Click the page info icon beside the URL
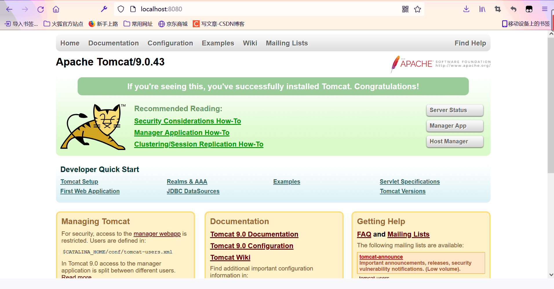The width and height of the screenshot is (554, 289). (x=133, y=9)
